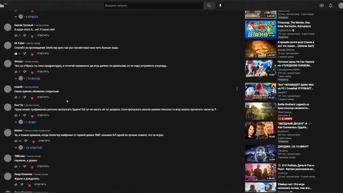The width and height of the screenshot is (343, 193).
Task: Dislike the TMN play comment
Action: (25, 166)
